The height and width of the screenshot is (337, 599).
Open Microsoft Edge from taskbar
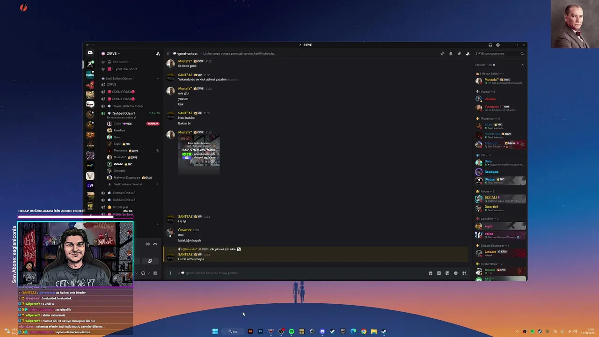click(353, 331)
